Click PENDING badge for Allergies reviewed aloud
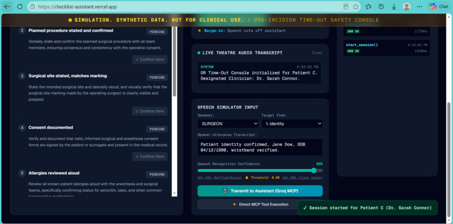Viewport: 453px width, 224px height. (157, 175)
